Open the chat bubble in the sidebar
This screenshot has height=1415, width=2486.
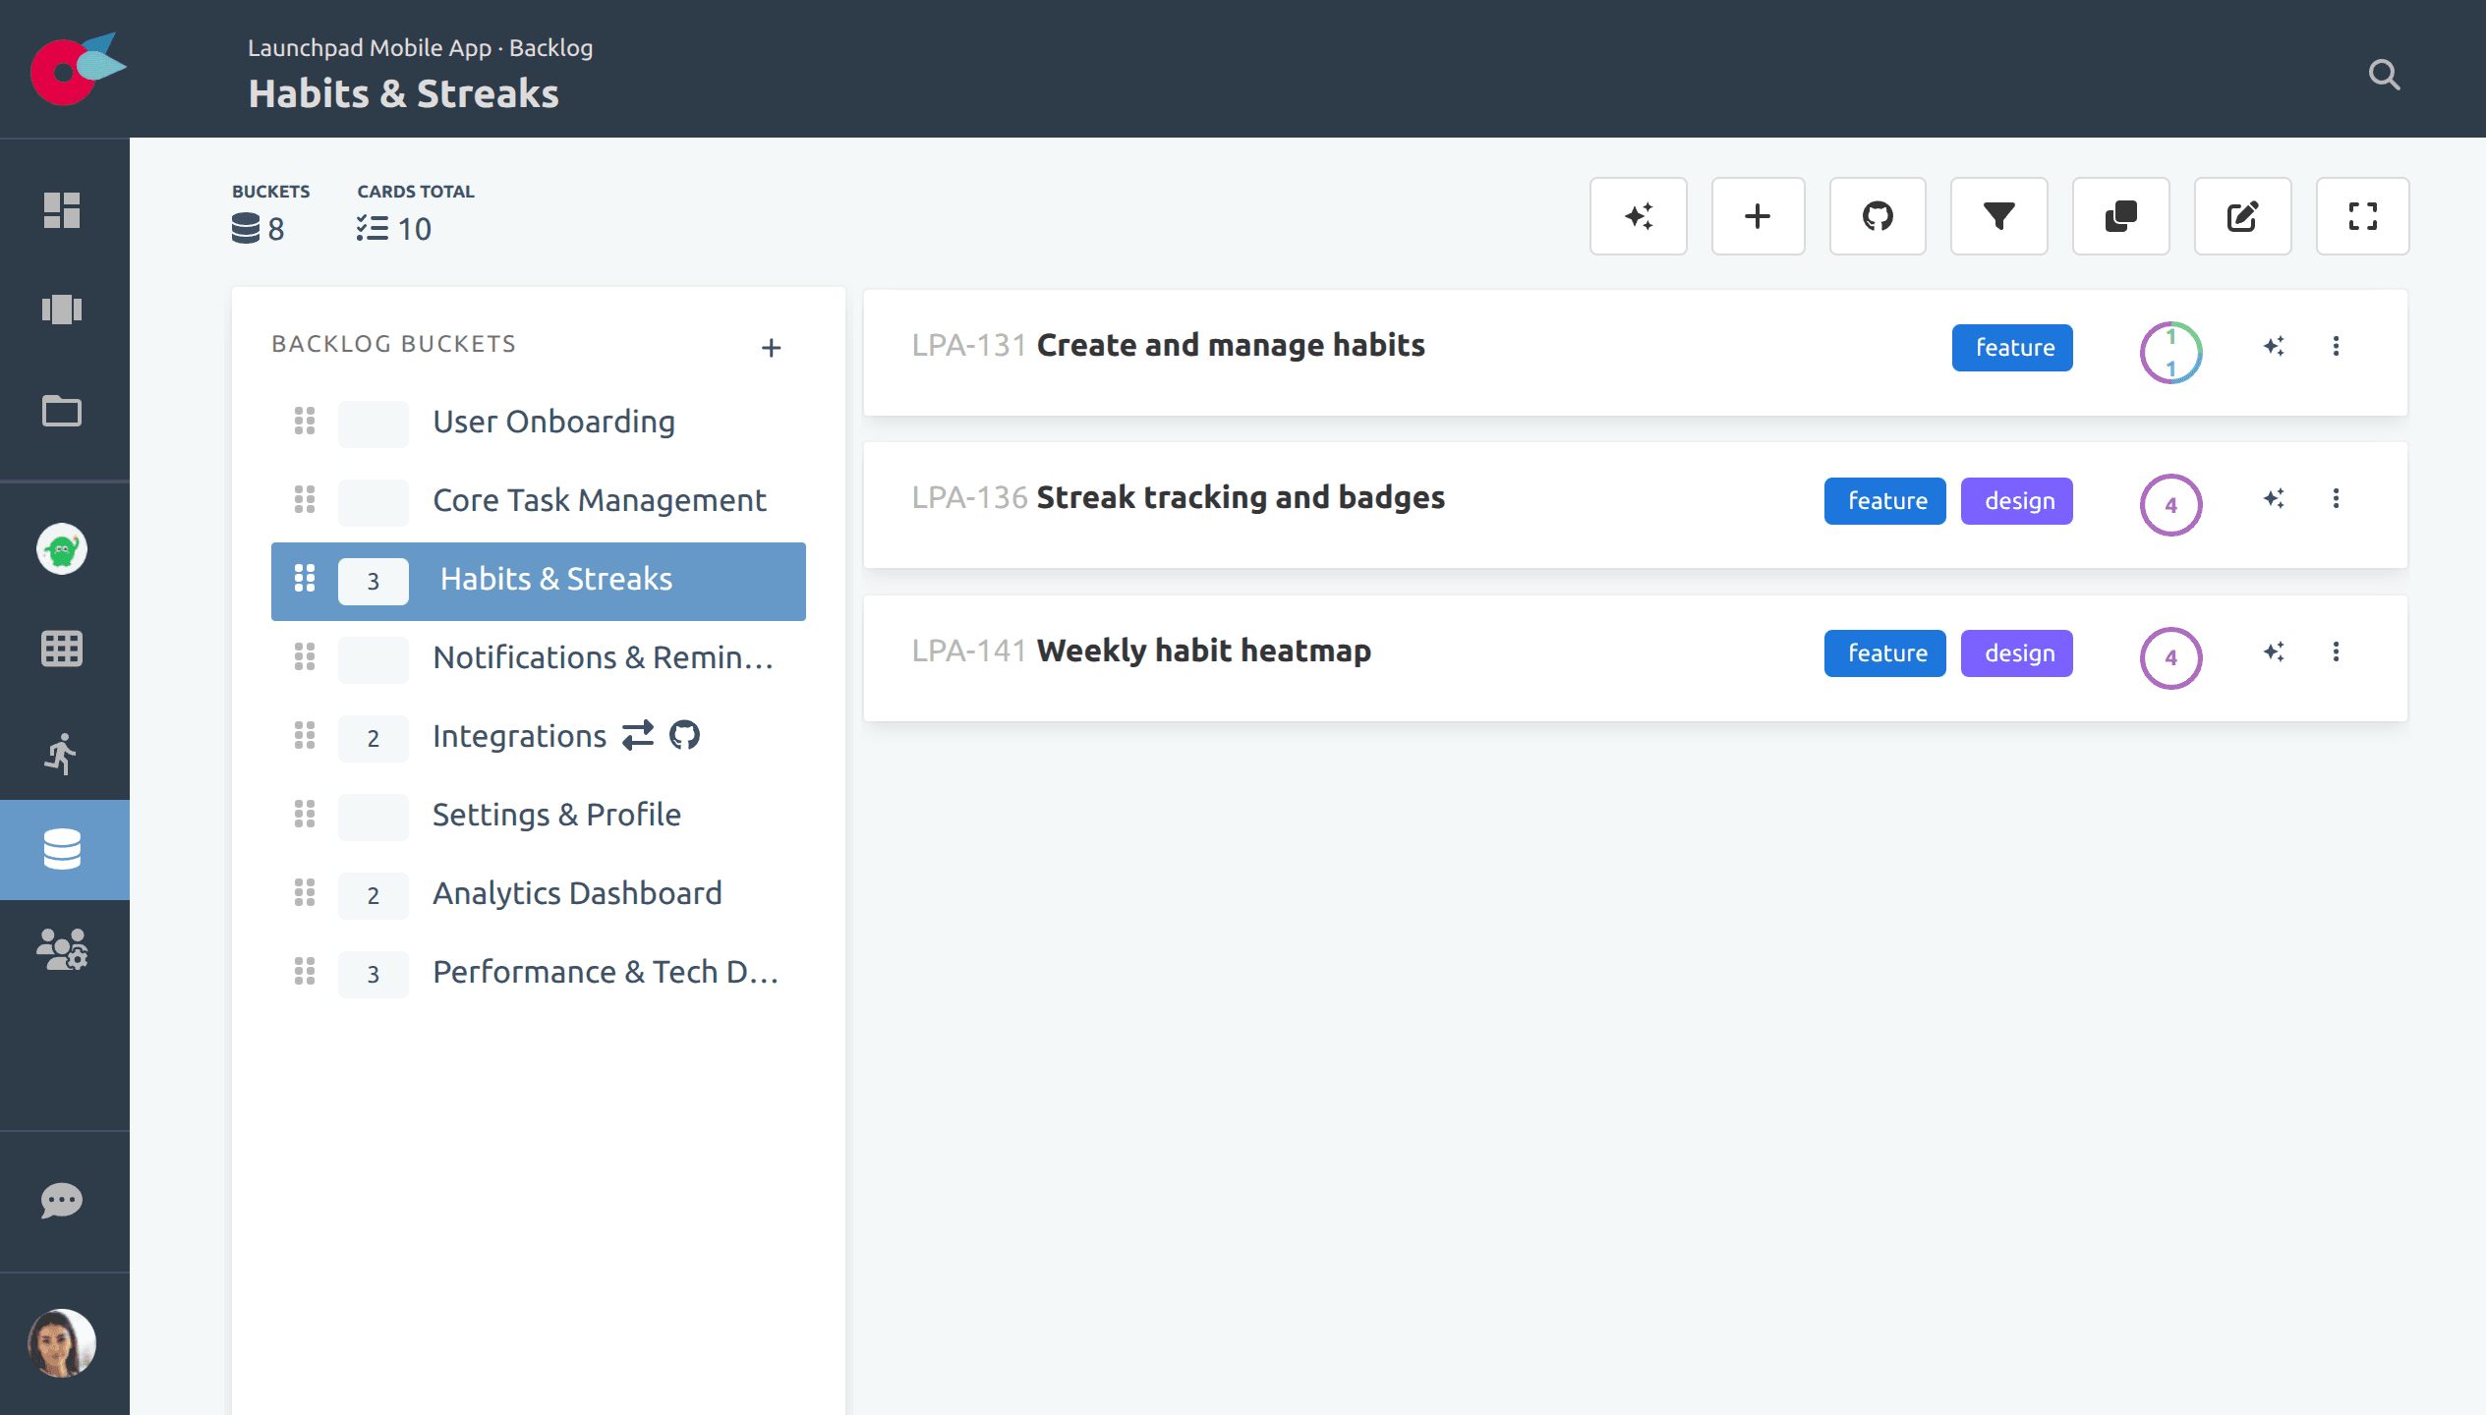click(62, 1200)
